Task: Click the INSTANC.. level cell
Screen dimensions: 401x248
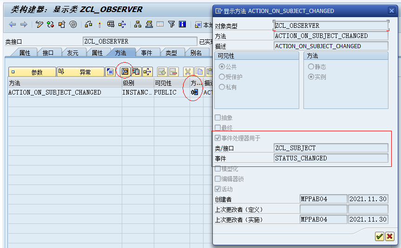Action: pyautogui.click(x=138, y=92)
